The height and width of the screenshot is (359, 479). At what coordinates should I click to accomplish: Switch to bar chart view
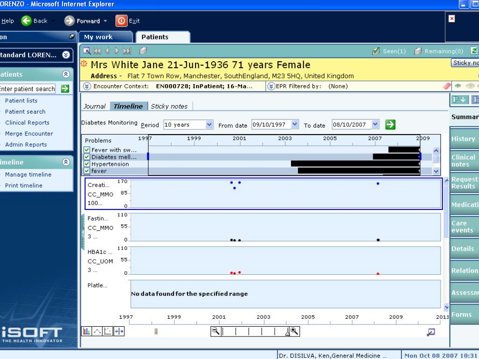coord(87,331)
